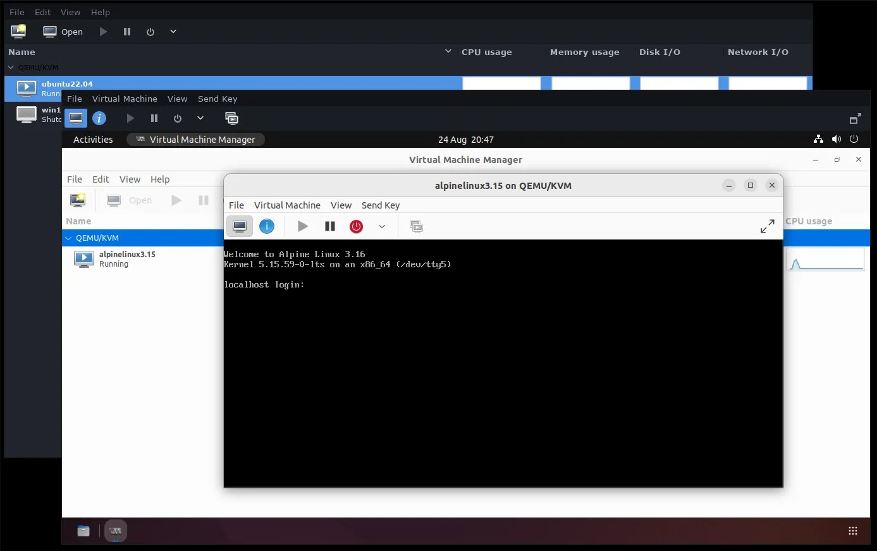
Task: Pause the alpinelinux3.15 virtual machine
Action: click(329, 226)
